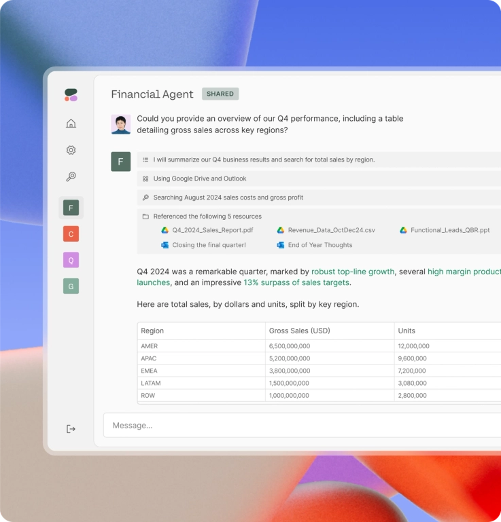
Task: Open the 'End of Year Thoughts' email
Action: (x=314, y=245)
